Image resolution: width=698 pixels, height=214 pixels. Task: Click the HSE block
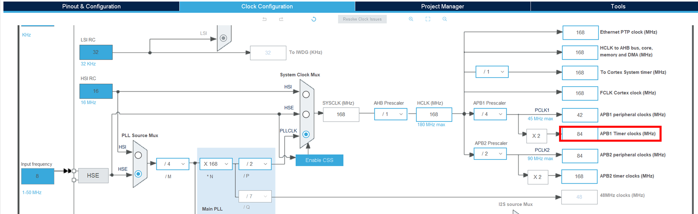tap(93, 176)
